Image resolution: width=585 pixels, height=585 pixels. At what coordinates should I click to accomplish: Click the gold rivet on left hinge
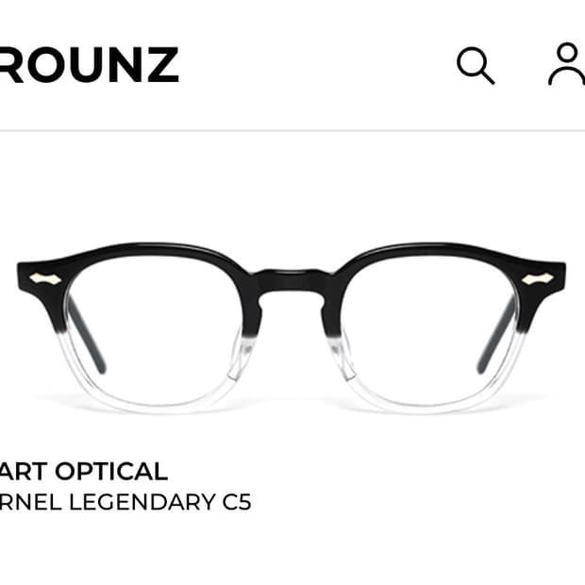click(45, 278)
